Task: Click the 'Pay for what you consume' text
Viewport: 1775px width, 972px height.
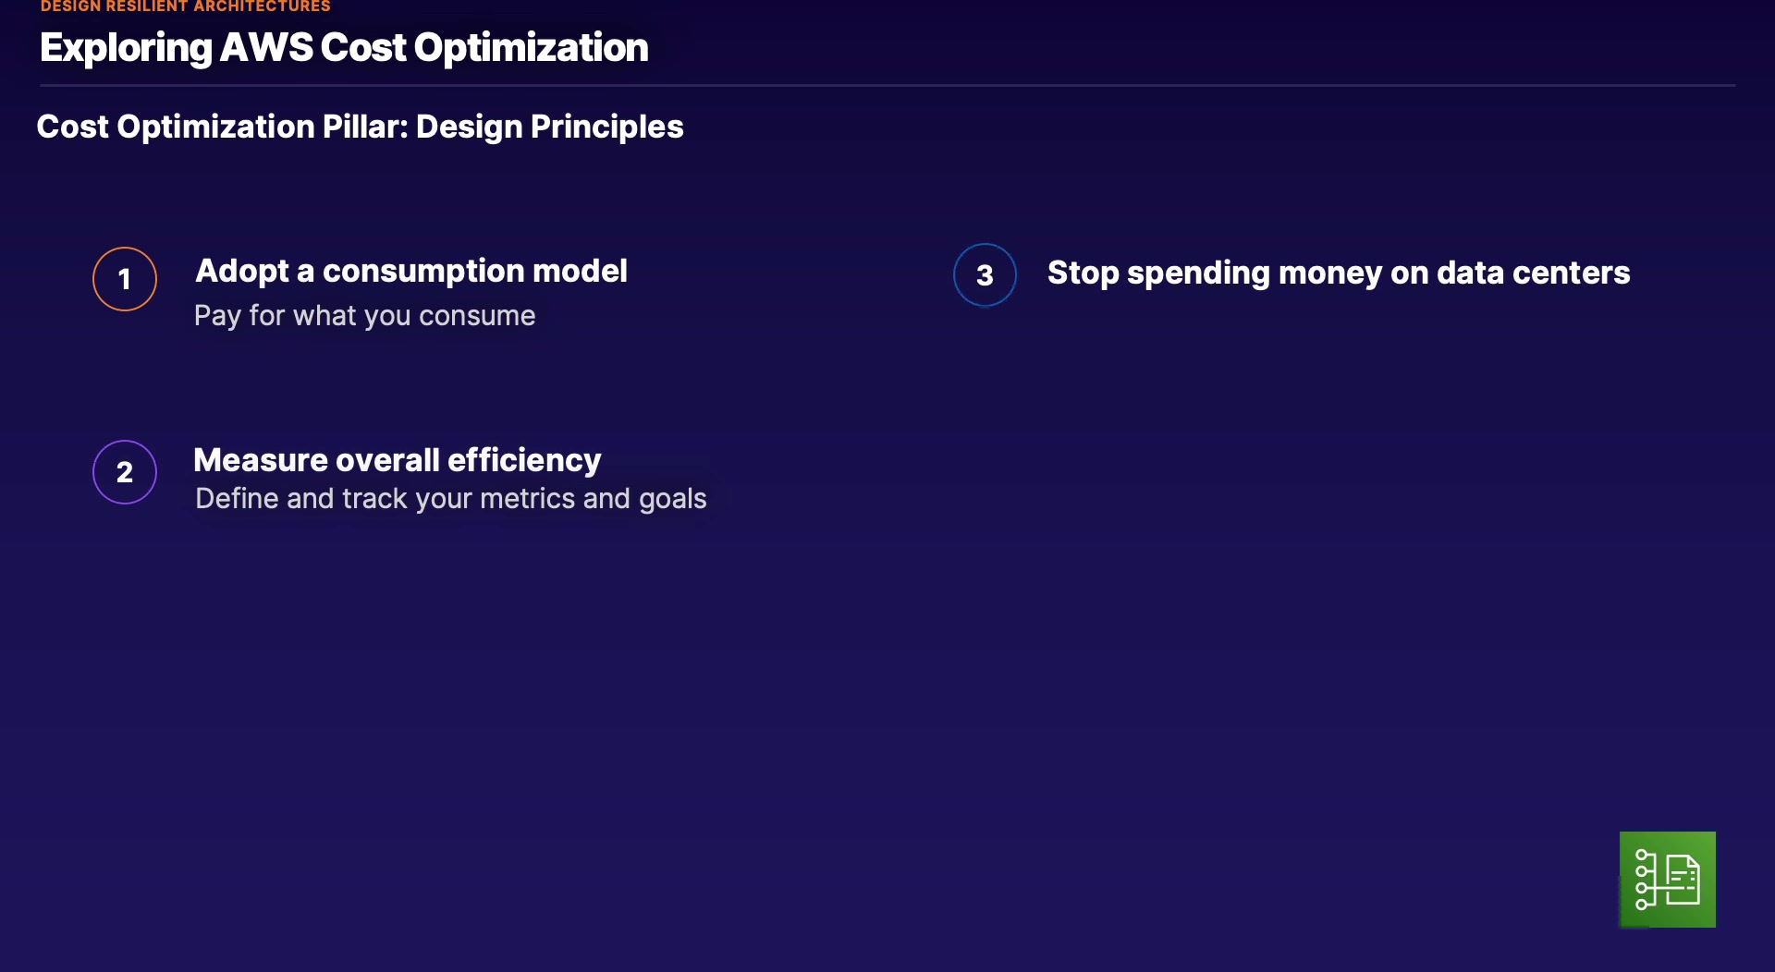Action: tap(364, 316)
